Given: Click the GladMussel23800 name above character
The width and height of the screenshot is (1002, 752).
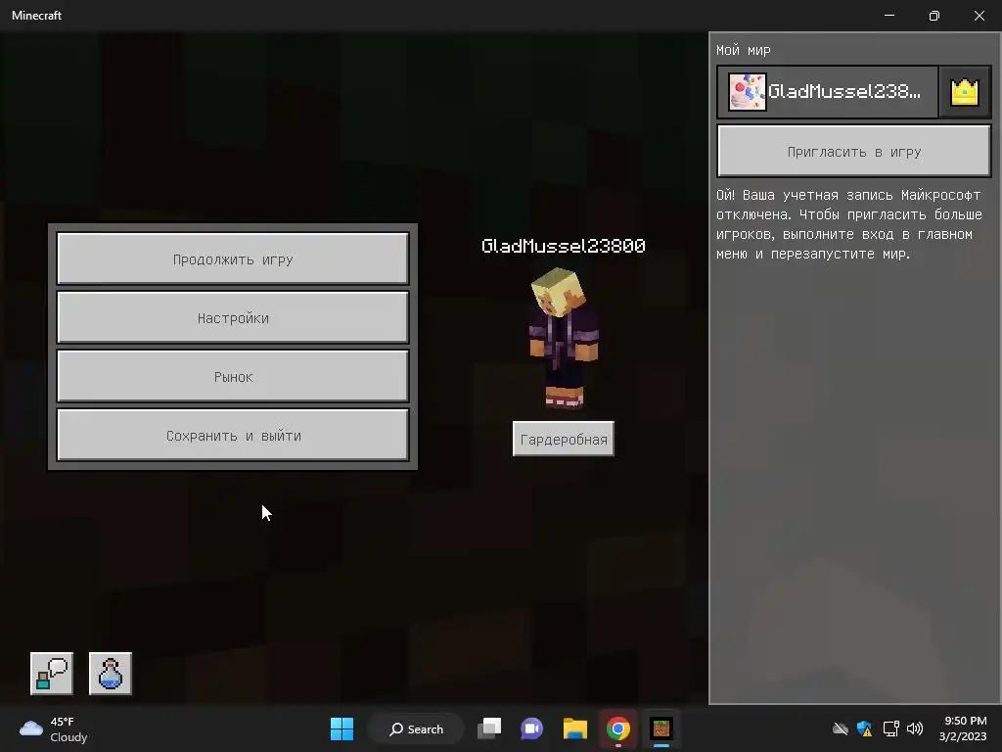Looking at the screenshot, I should click(563, 246).
